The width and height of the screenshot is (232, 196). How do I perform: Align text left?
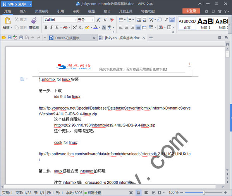[121, 27]
